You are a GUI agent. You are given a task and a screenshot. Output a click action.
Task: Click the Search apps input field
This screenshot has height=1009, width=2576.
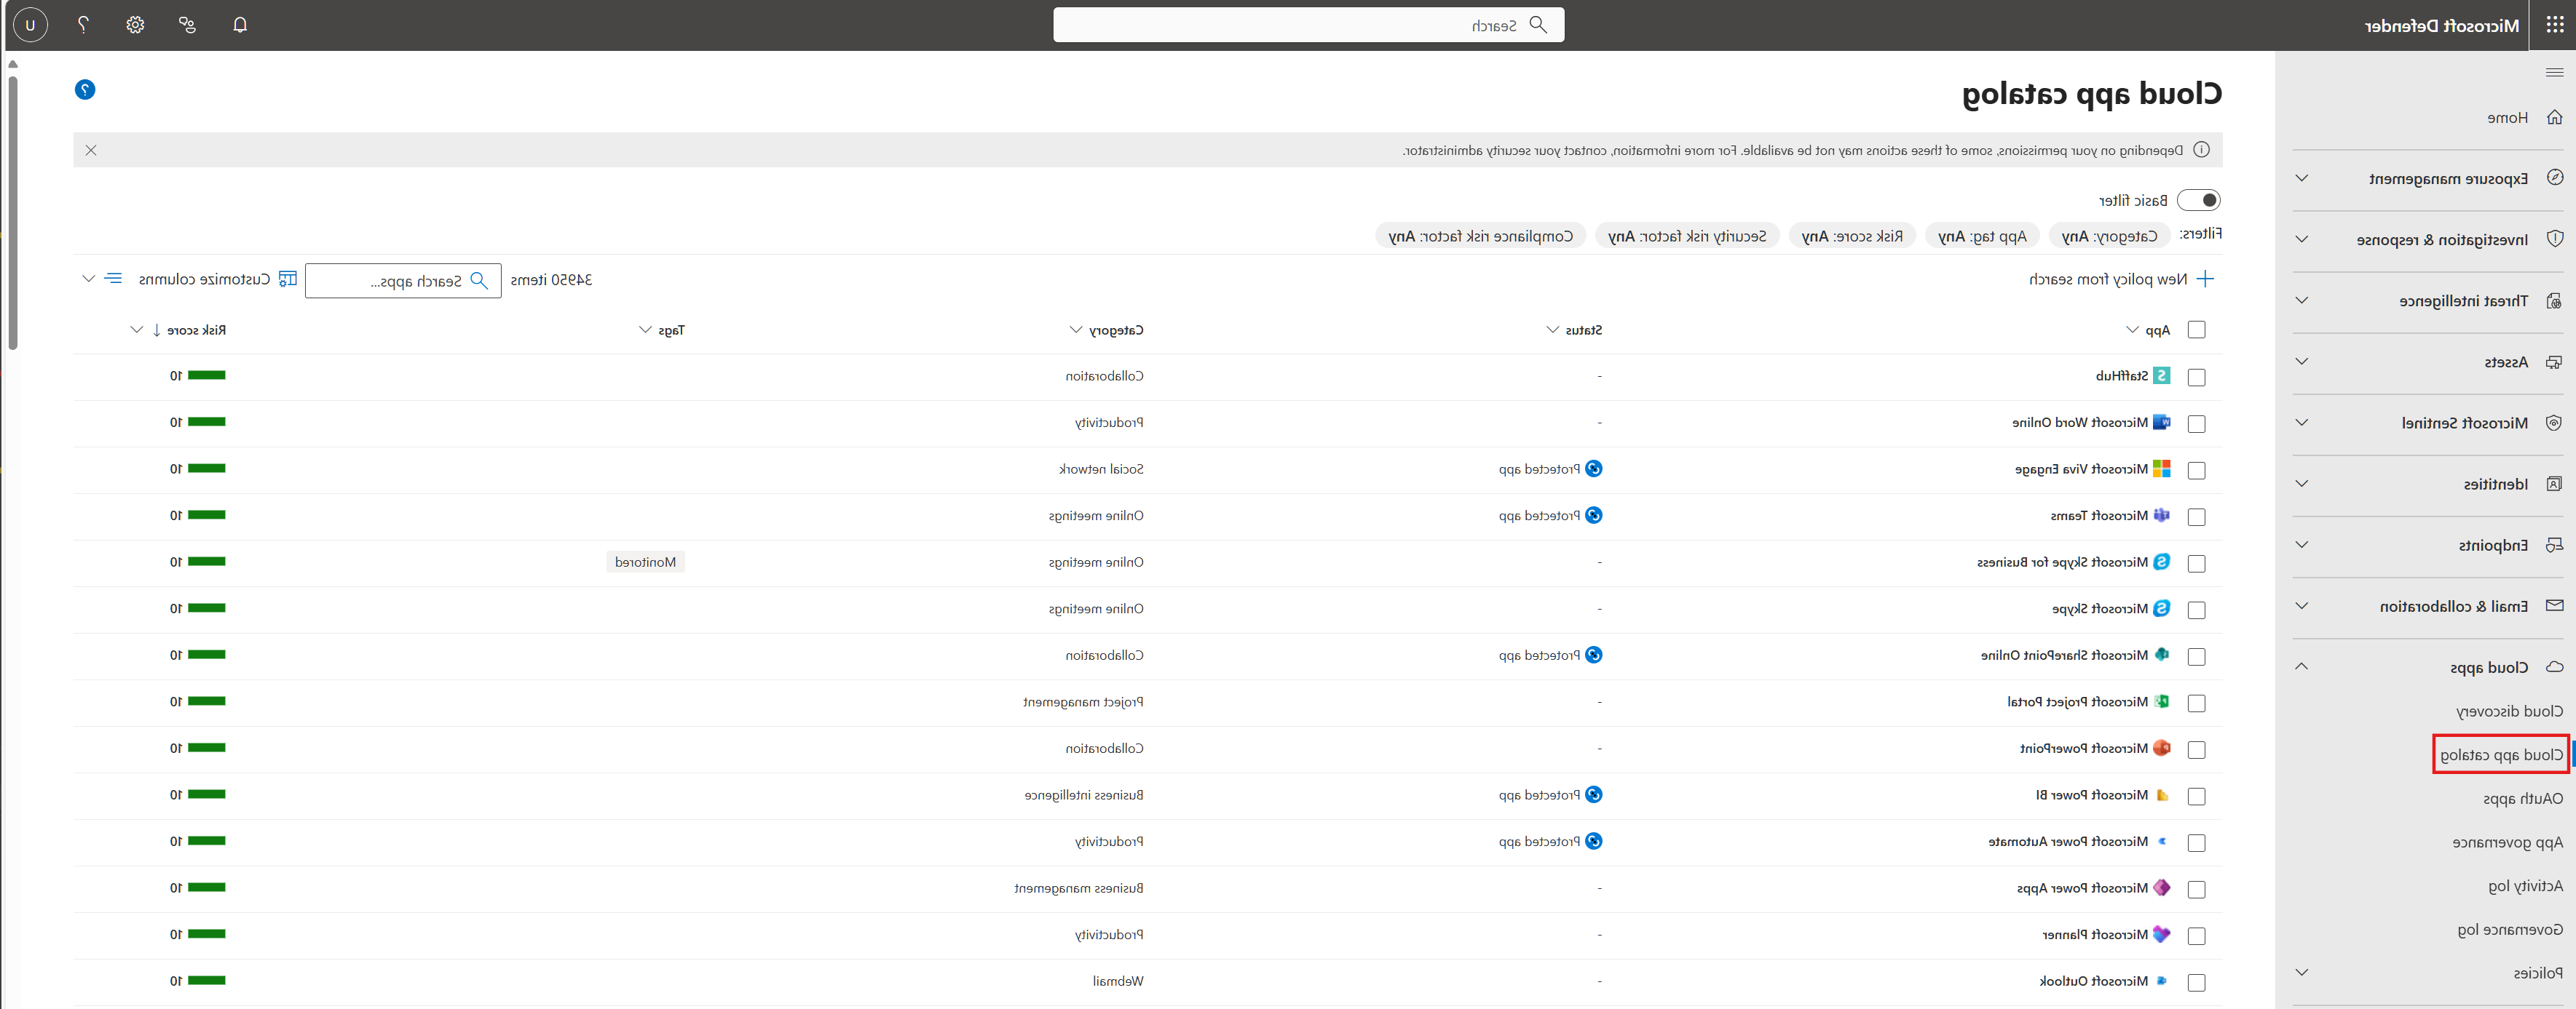[x=405, y=281]
